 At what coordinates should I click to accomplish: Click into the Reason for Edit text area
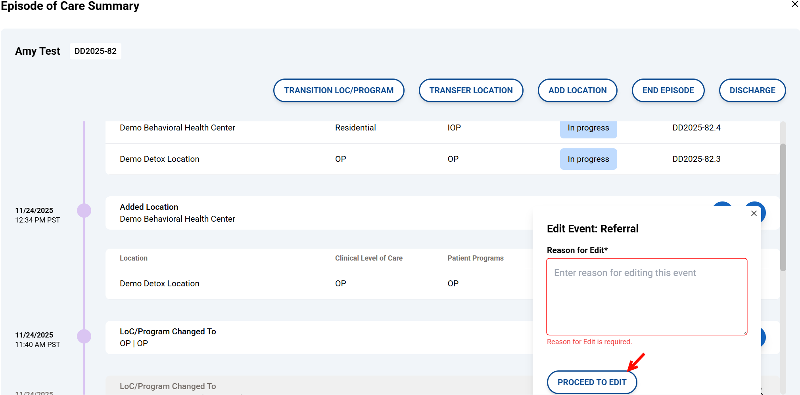click(646, 297)
